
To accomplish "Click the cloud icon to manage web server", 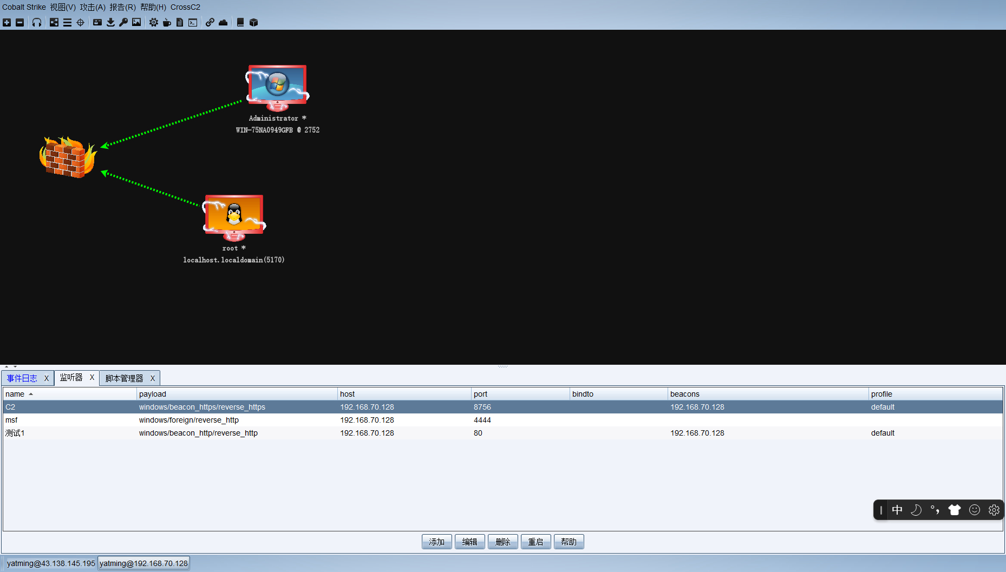I will pyautogui.click(x=223, y=22).
